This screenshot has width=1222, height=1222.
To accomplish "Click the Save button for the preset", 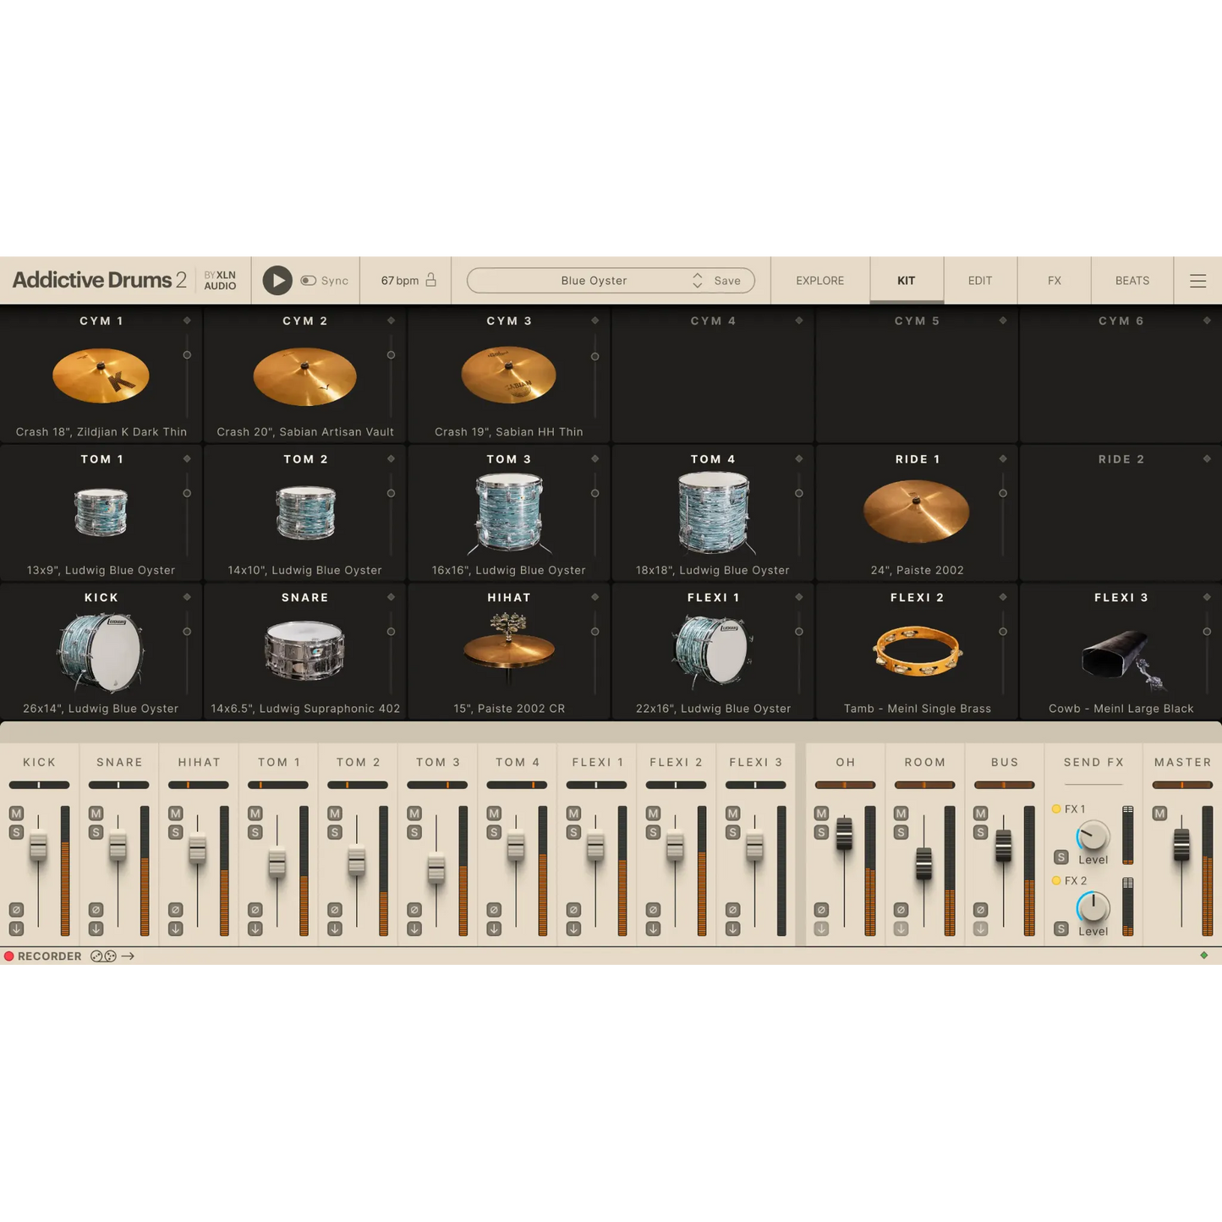I will (726, 280).
